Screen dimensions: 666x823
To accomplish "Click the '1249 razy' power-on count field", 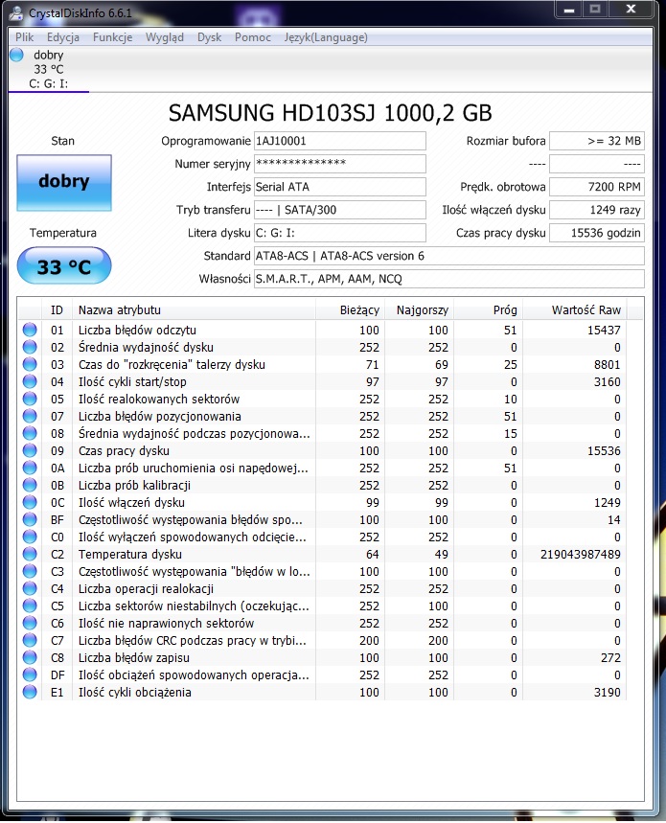I will [597, 210].
